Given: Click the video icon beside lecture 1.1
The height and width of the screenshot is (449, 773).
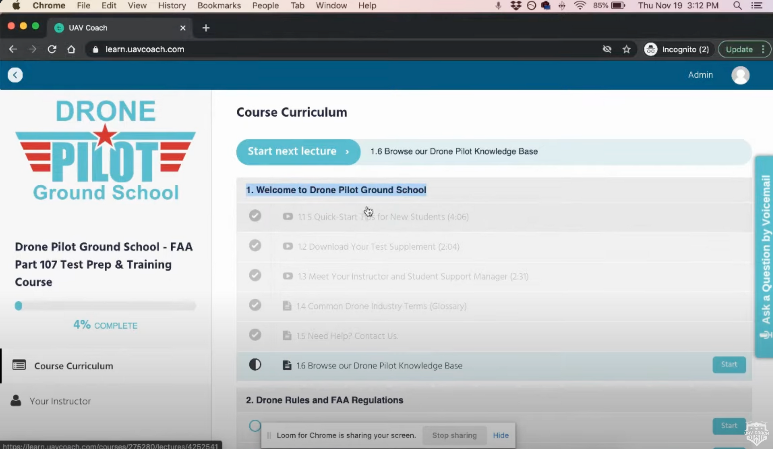Looking at the screenshot, I should (288, 216).
